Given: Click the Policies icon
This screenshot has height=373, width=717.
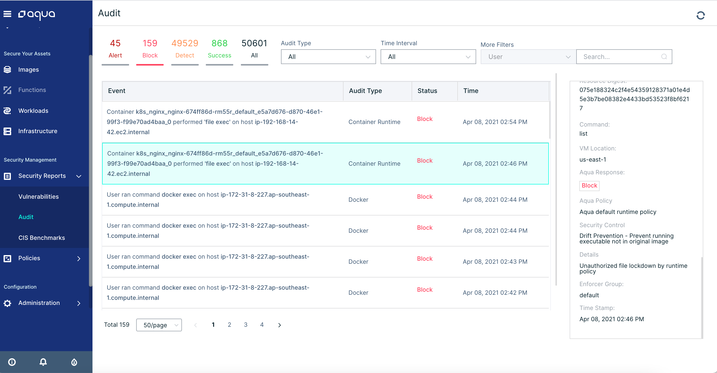Looking at the screenshot, I should (8, 258).
